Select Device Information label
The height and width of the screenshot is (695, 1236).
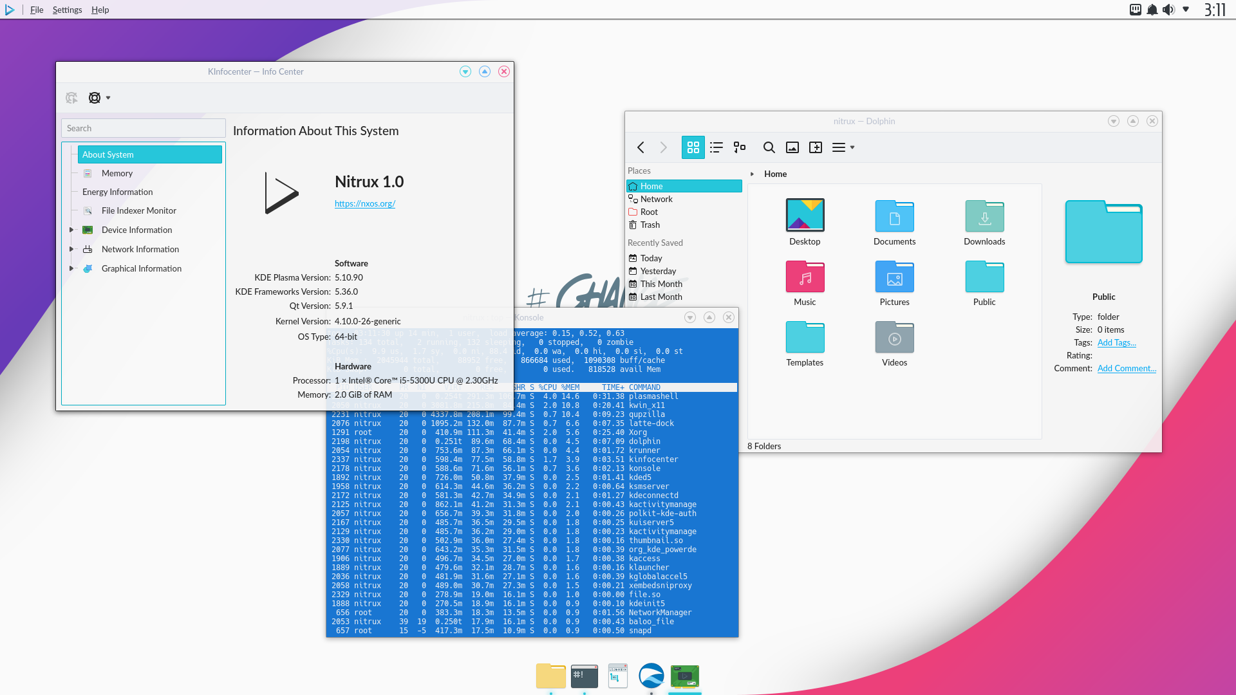pyautogui.click(x=136, y=230)
